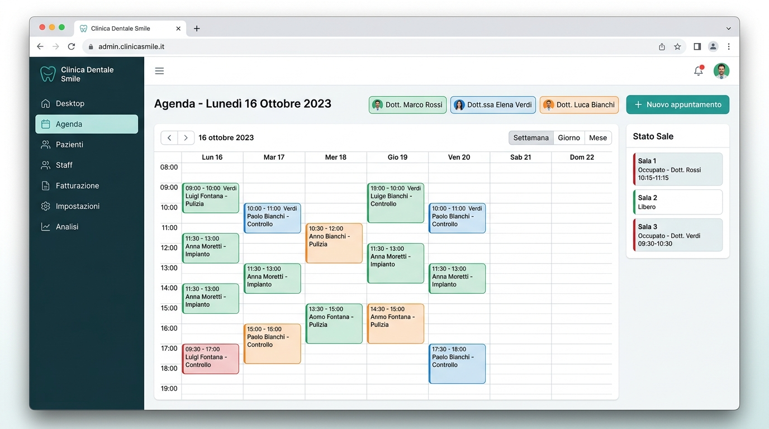Switch to Mese view
This screenshot has height=429, width=769.
coord(598,138)
